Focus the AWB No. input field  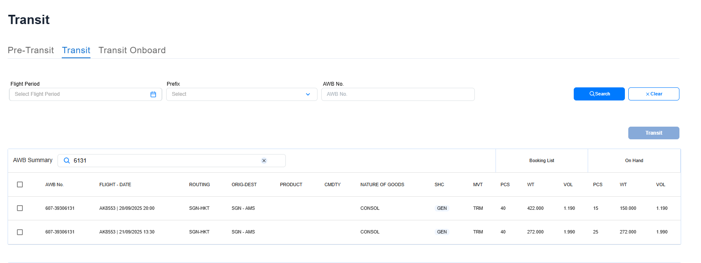click(x=397, y=95)
